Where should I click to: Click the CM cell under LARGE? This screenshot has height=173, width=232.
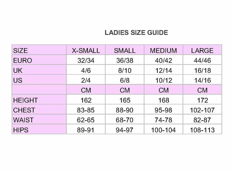coord(202,90)
